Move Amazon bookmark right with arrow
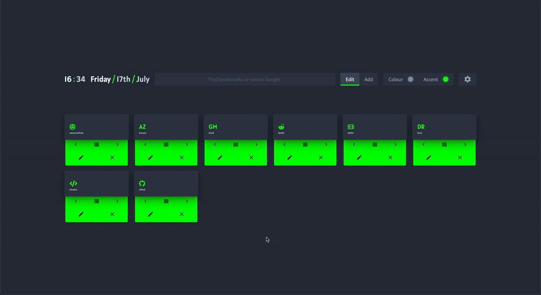This screenshot has height=295, width=541. pyautogui.click(x=187, y=145)
